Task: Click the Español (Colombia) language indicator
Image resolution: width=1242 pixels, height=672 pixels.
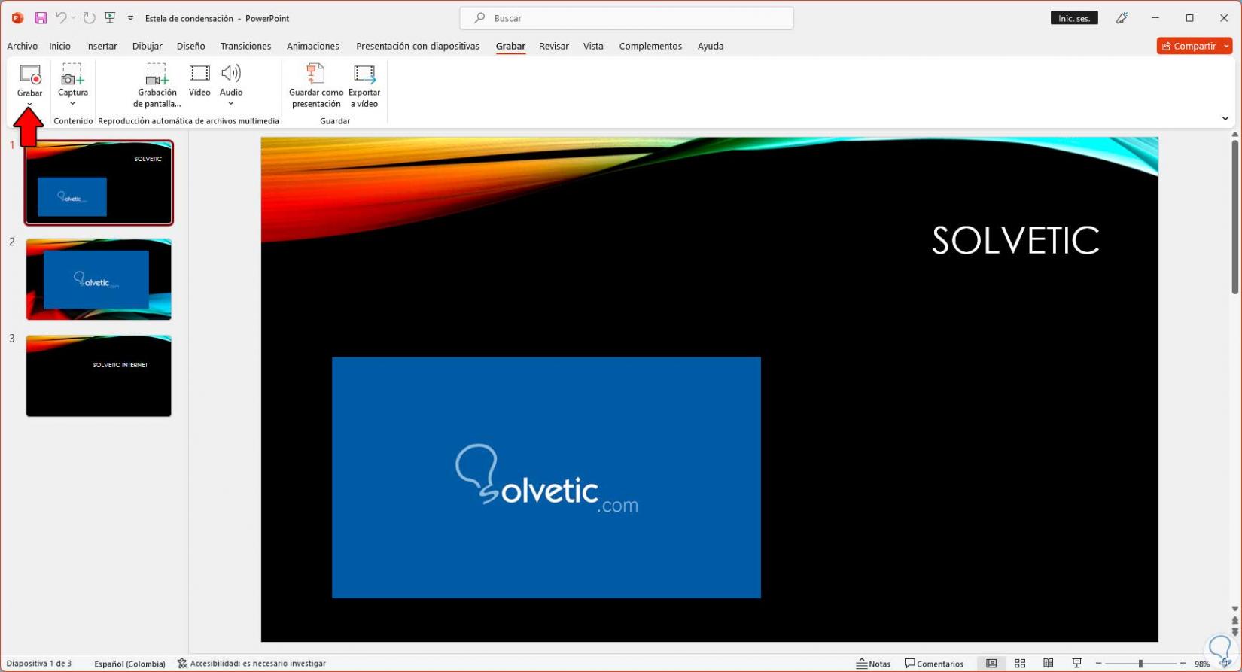Action: click(129, 664)
